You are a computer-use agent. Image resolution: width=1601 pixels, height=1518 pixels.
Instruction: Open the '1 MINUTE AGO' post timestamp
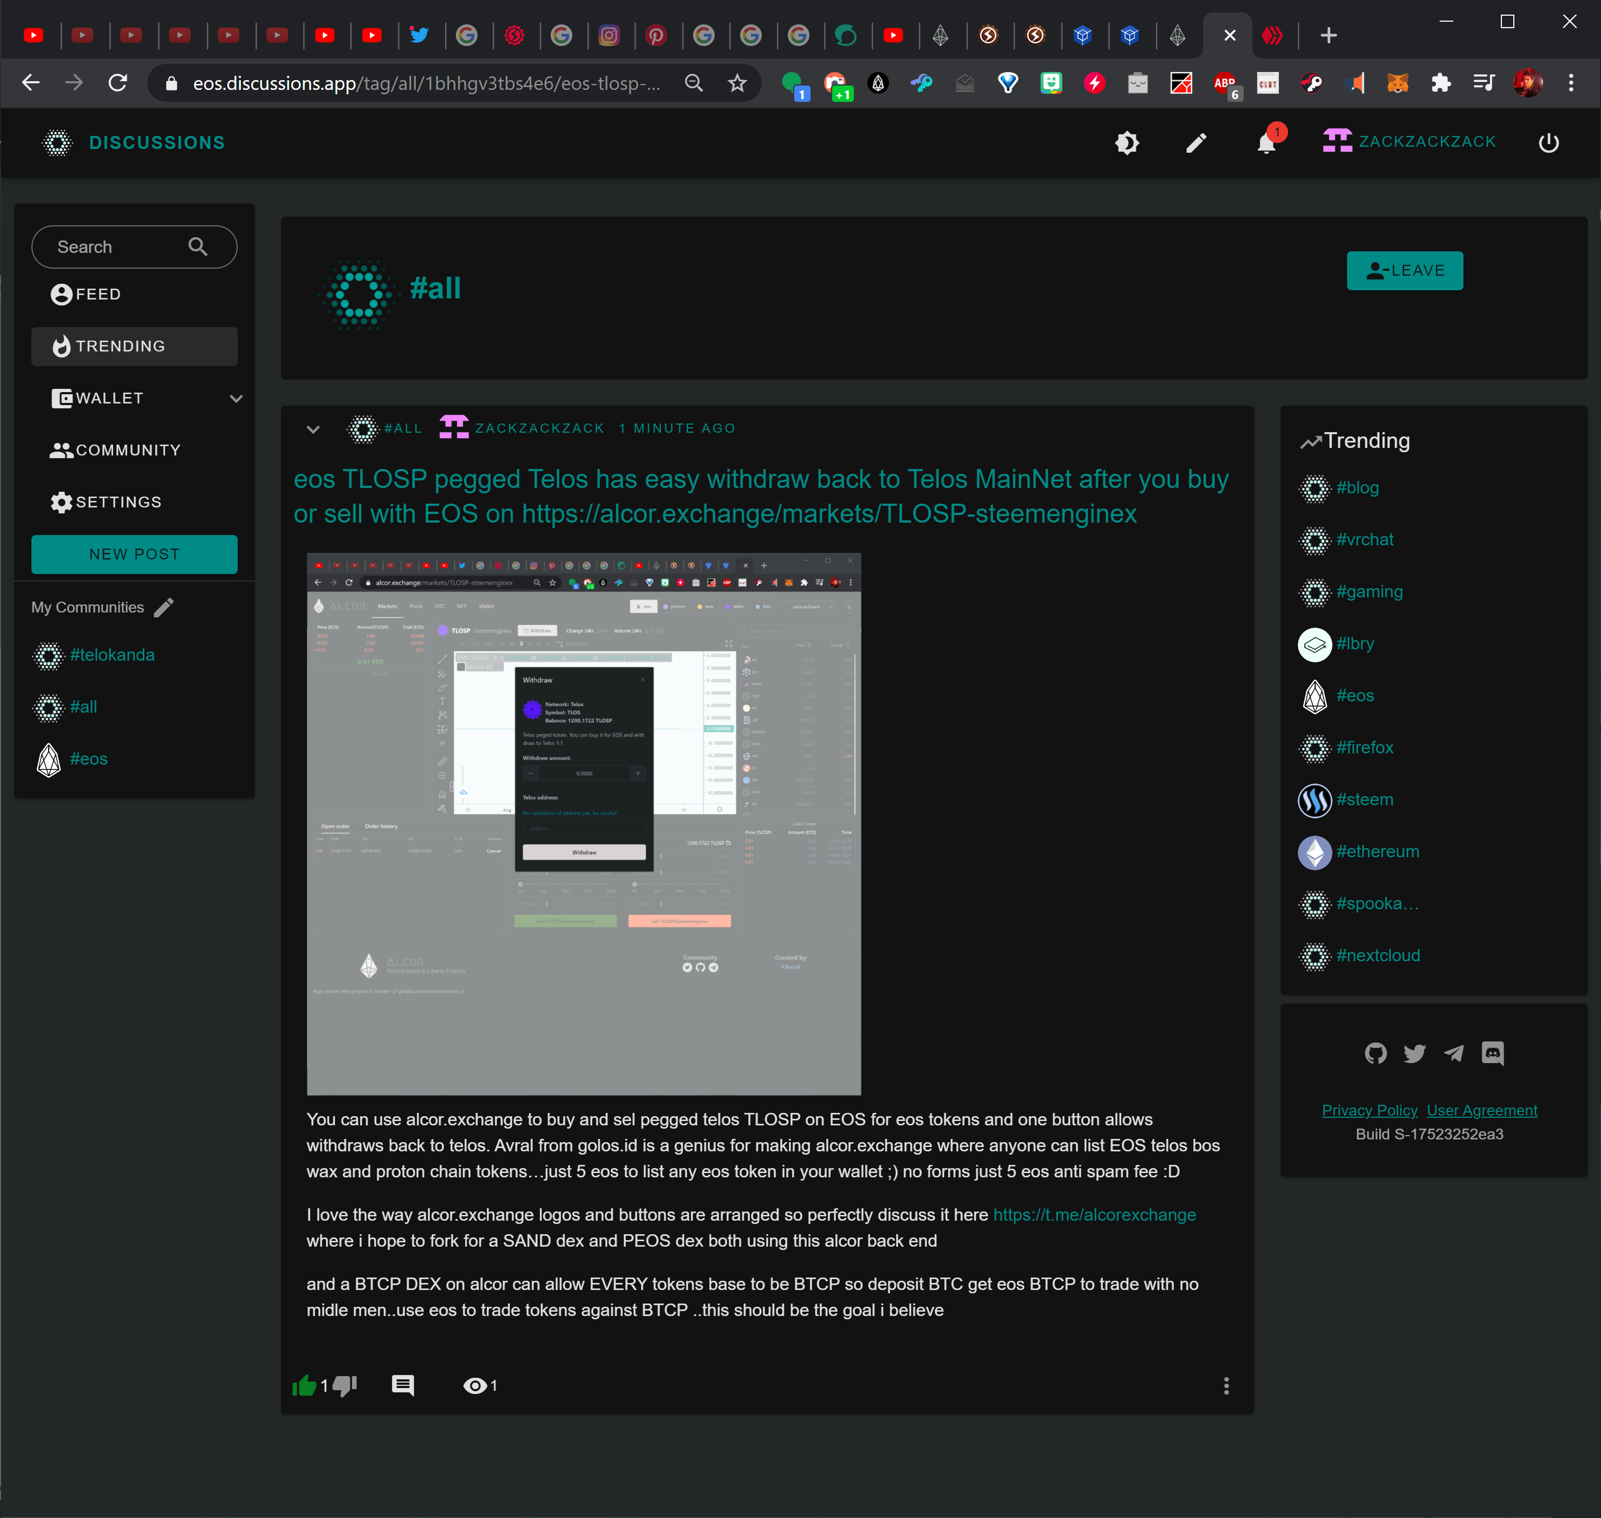point(677,428)
